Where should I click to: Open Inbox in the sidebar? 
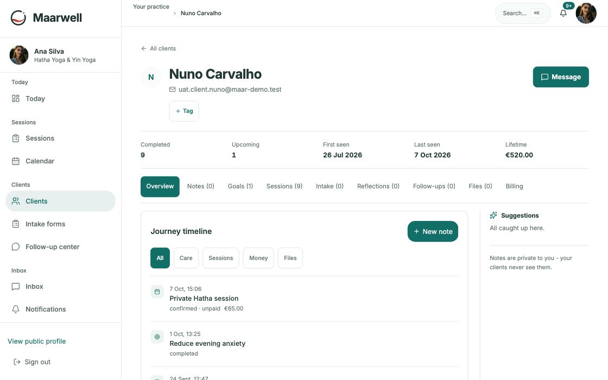coord(60,287)
